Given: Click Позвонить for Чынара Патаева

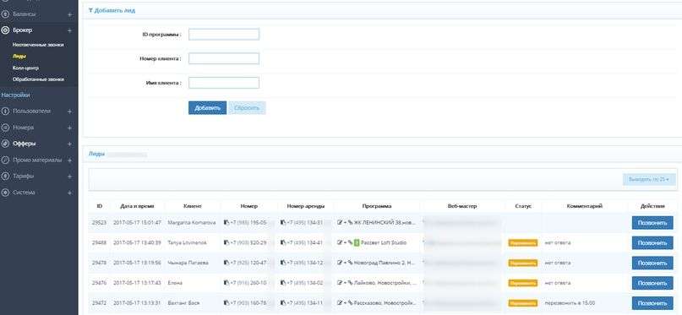Looking at the screenshot, I should coord(652,263).
